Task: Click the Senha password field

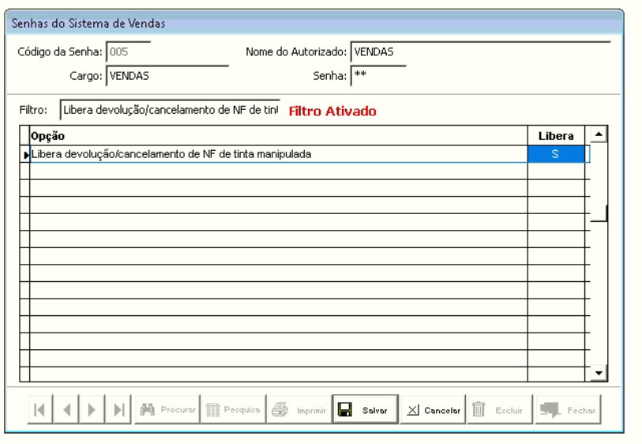Action: click(x=378, y=76)
